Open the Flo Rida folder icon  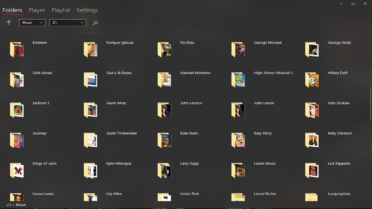tap(164, 50)
